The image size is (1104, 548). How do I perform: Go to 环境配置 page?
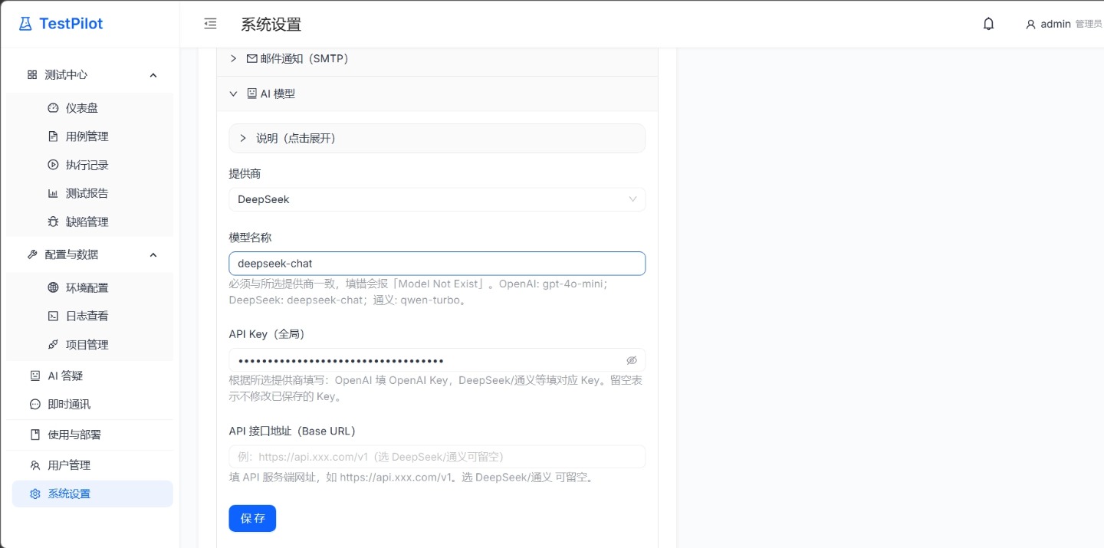coord(90,287)
